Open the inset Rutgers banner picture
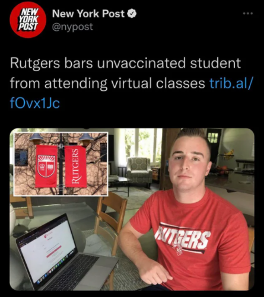The height and width of the screenshot is (297, 264). tap(61, 164)
